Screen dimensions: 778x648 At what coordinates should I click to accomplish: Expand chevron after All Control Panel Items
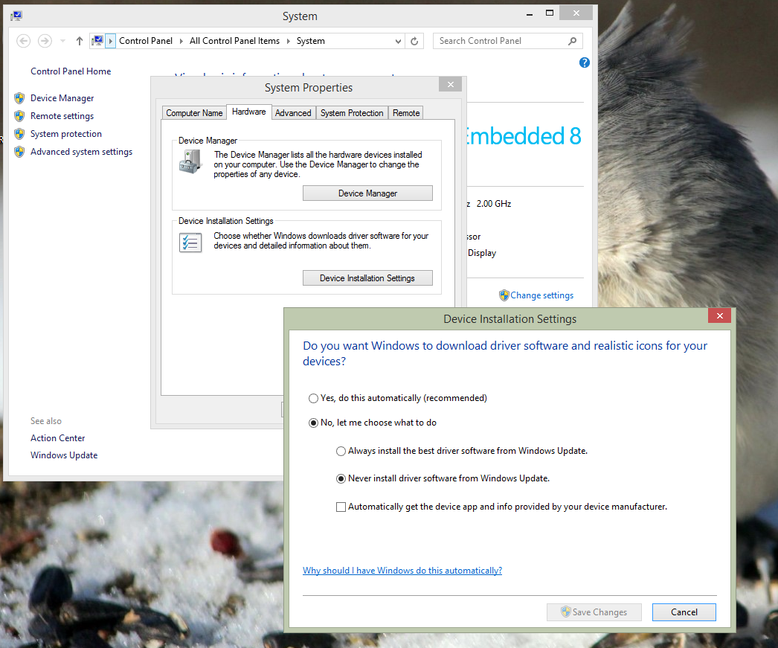289,41
